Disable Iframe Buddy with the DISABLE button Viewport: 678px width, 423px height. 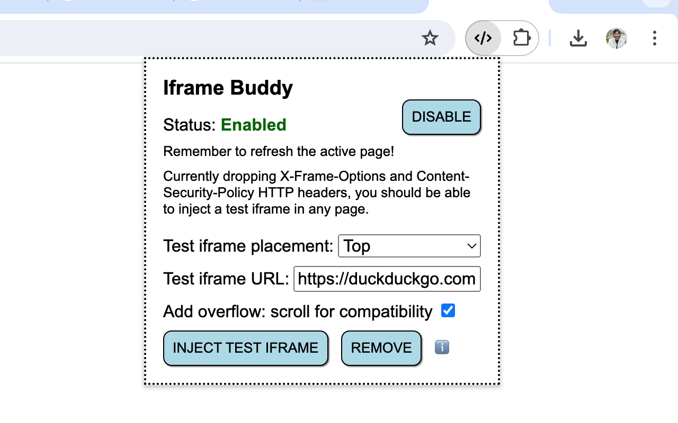tap(441, 117)
